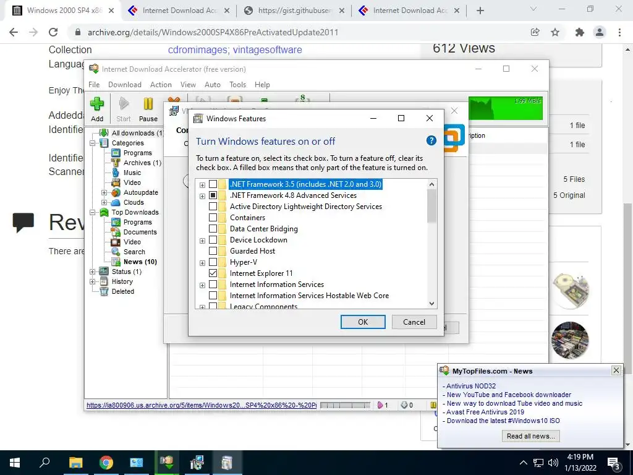Bookmark this page with the star icon

click(x=555, y=32)
